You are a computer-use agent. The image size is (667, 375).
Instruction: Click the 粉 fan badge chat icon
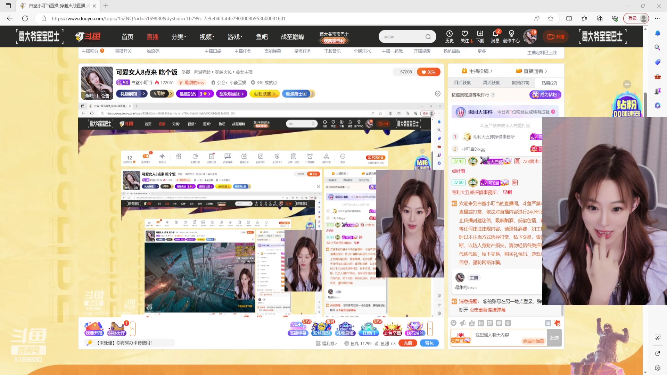481,323
